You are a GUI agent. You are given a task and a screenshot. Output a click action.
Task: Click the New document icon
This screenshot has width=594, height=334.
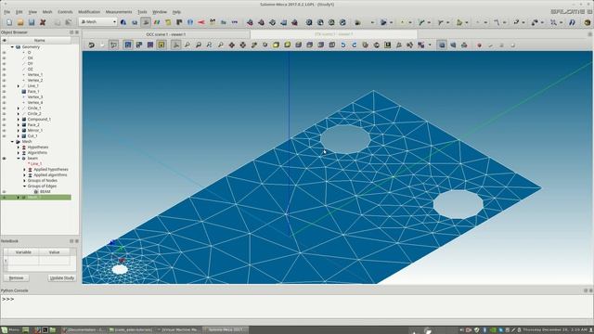9,22
